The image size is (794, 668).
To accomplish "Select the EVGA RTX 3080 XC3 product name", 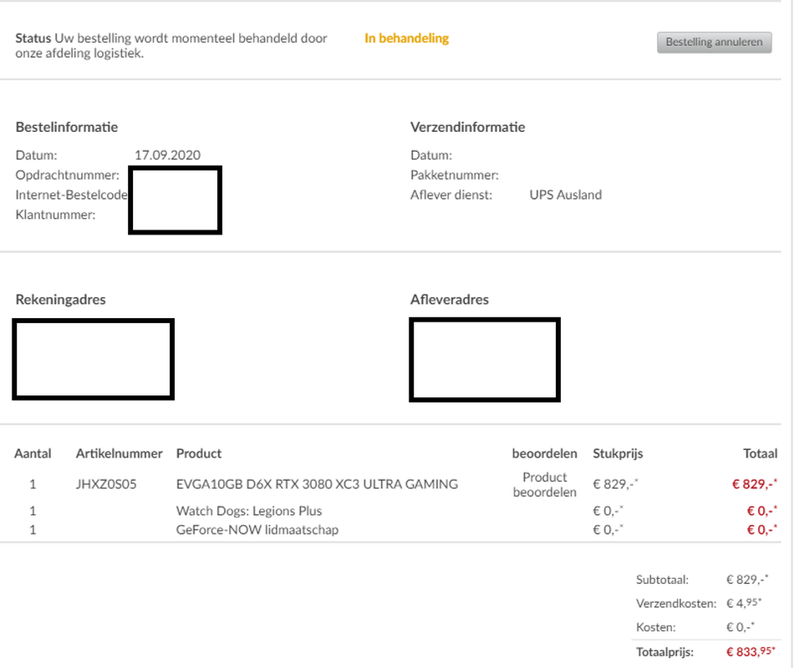I will (x=317, y=484).
